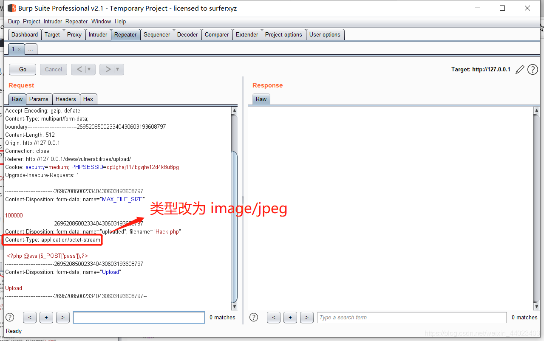Switch to the Dashboard tab
This screenshot has width=544, height=341.
click(x=25, y=35)
